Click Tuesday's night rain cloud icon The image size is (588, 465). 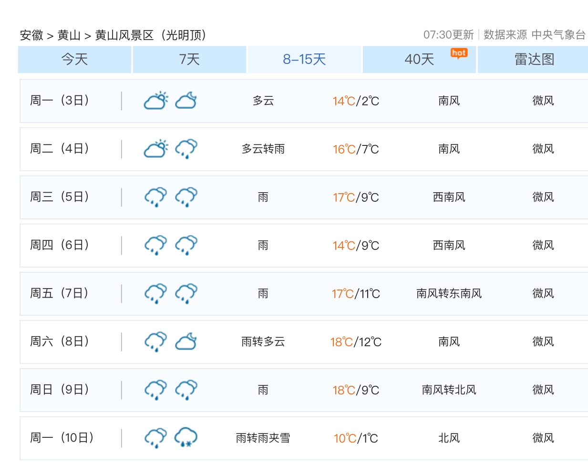click(186, 148)
